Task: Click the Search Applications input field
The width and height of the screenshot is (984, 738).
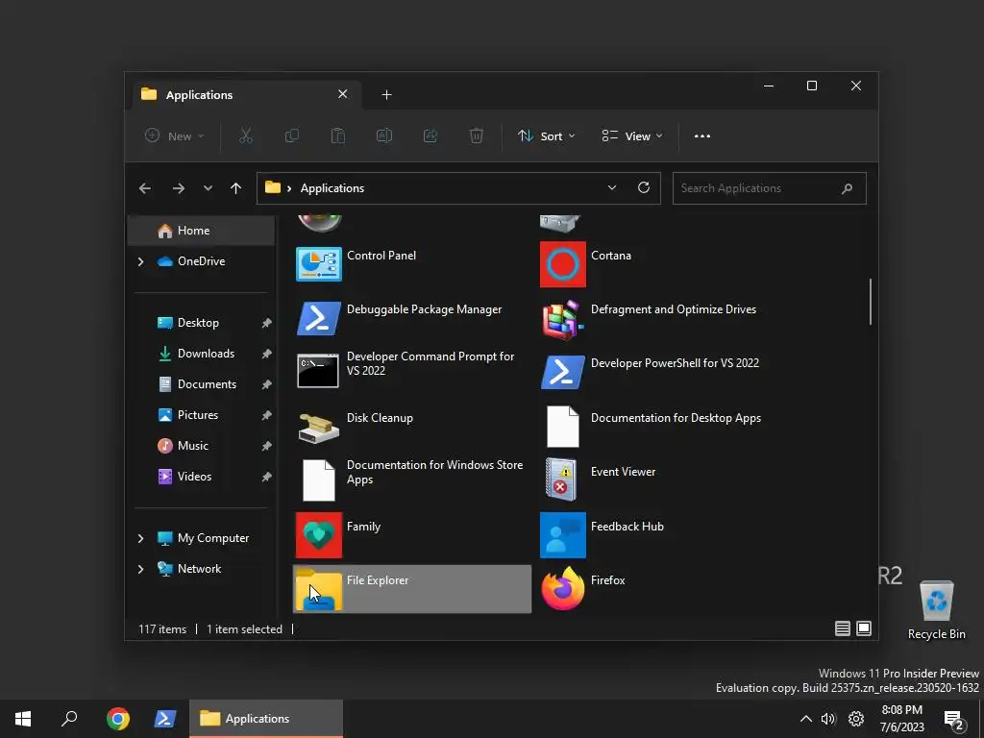Action: click(769, 188)
